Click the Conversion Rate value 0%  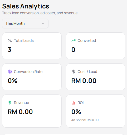(x=12, y=81)
